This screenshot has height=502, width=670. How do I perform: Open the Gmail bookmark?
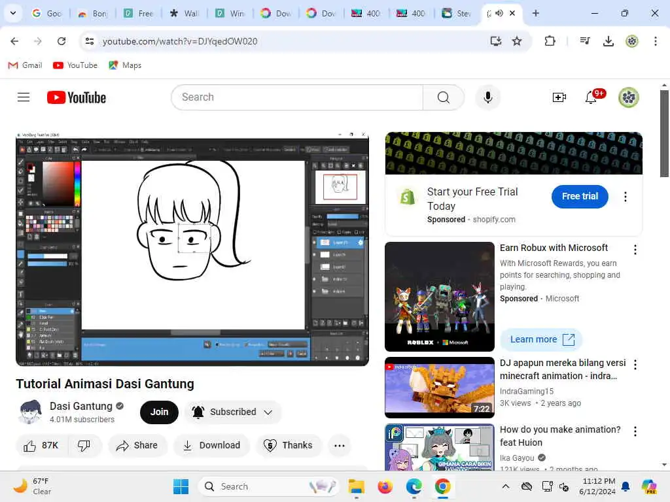click(26, 65)
